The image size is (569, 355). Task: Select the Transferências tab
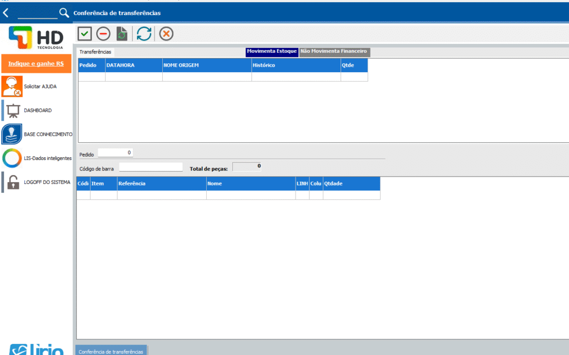pos(96,52)
